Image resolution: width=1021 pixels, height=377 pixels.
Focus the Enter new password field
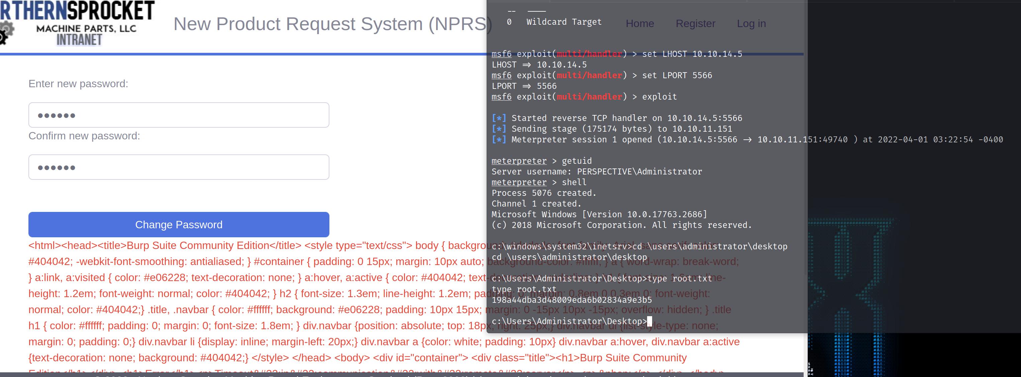(178, 115)
